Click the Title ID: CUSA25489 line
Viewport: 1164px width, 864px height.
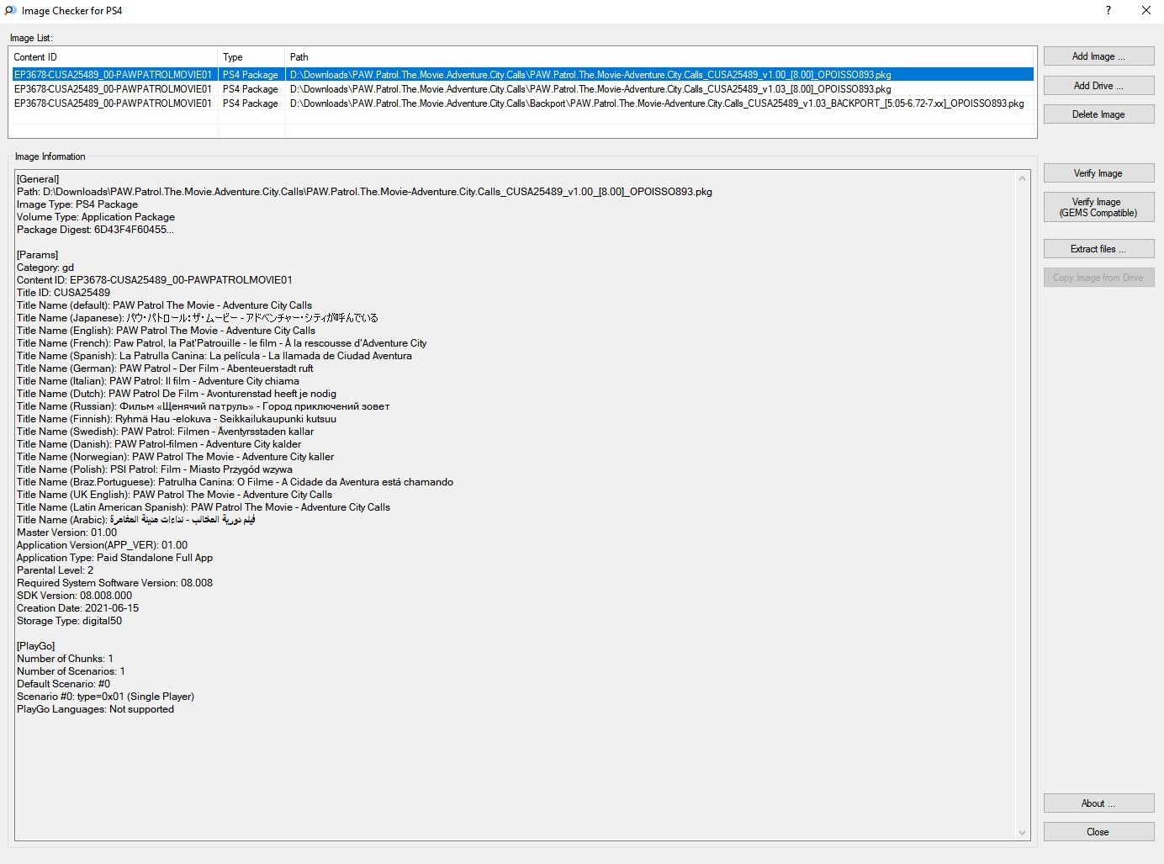click(63, 293)
